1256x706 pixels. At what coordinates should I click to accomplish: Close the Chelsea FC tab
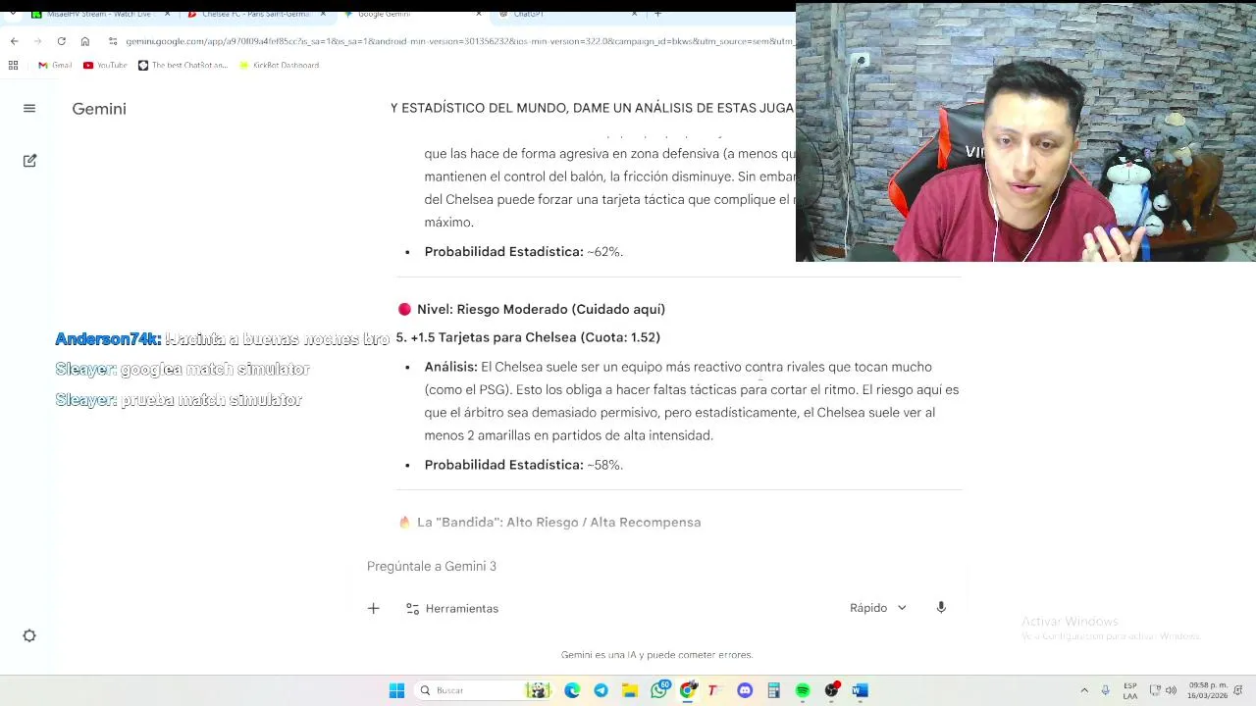pos(323,15)
